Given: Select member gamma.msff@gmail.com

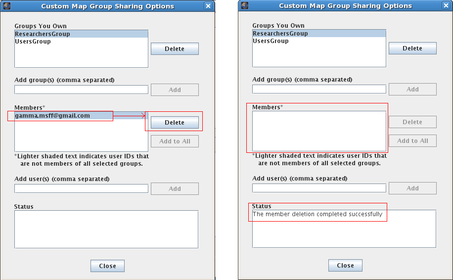Looking at the screenshot, I should click(81, 116).
